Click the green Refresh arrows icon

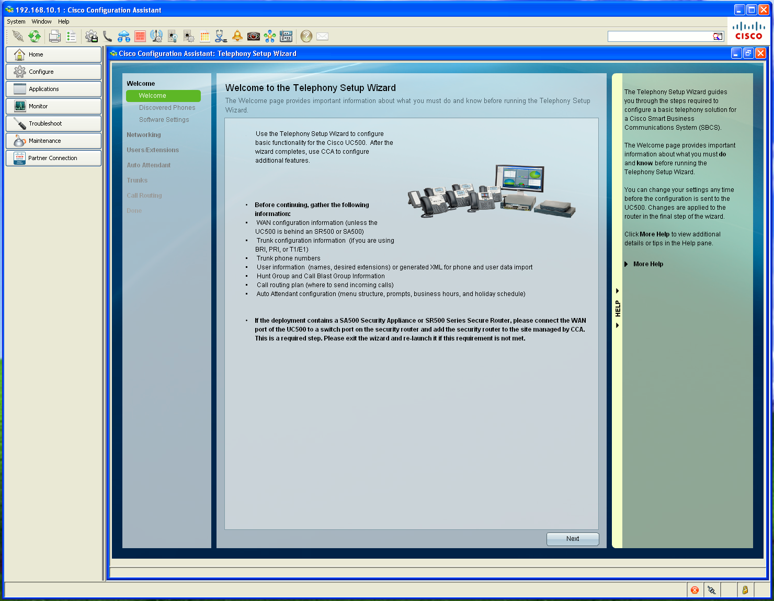[35, 36]
